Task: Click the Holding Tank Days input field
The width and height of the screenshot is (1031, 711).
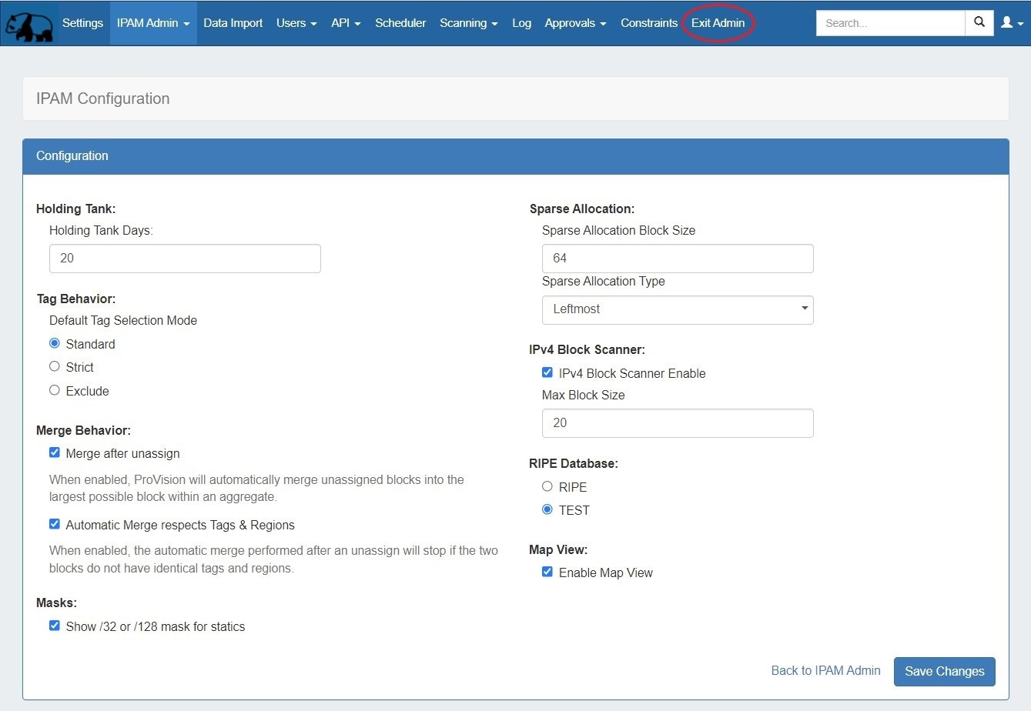Action: point(185,259)
